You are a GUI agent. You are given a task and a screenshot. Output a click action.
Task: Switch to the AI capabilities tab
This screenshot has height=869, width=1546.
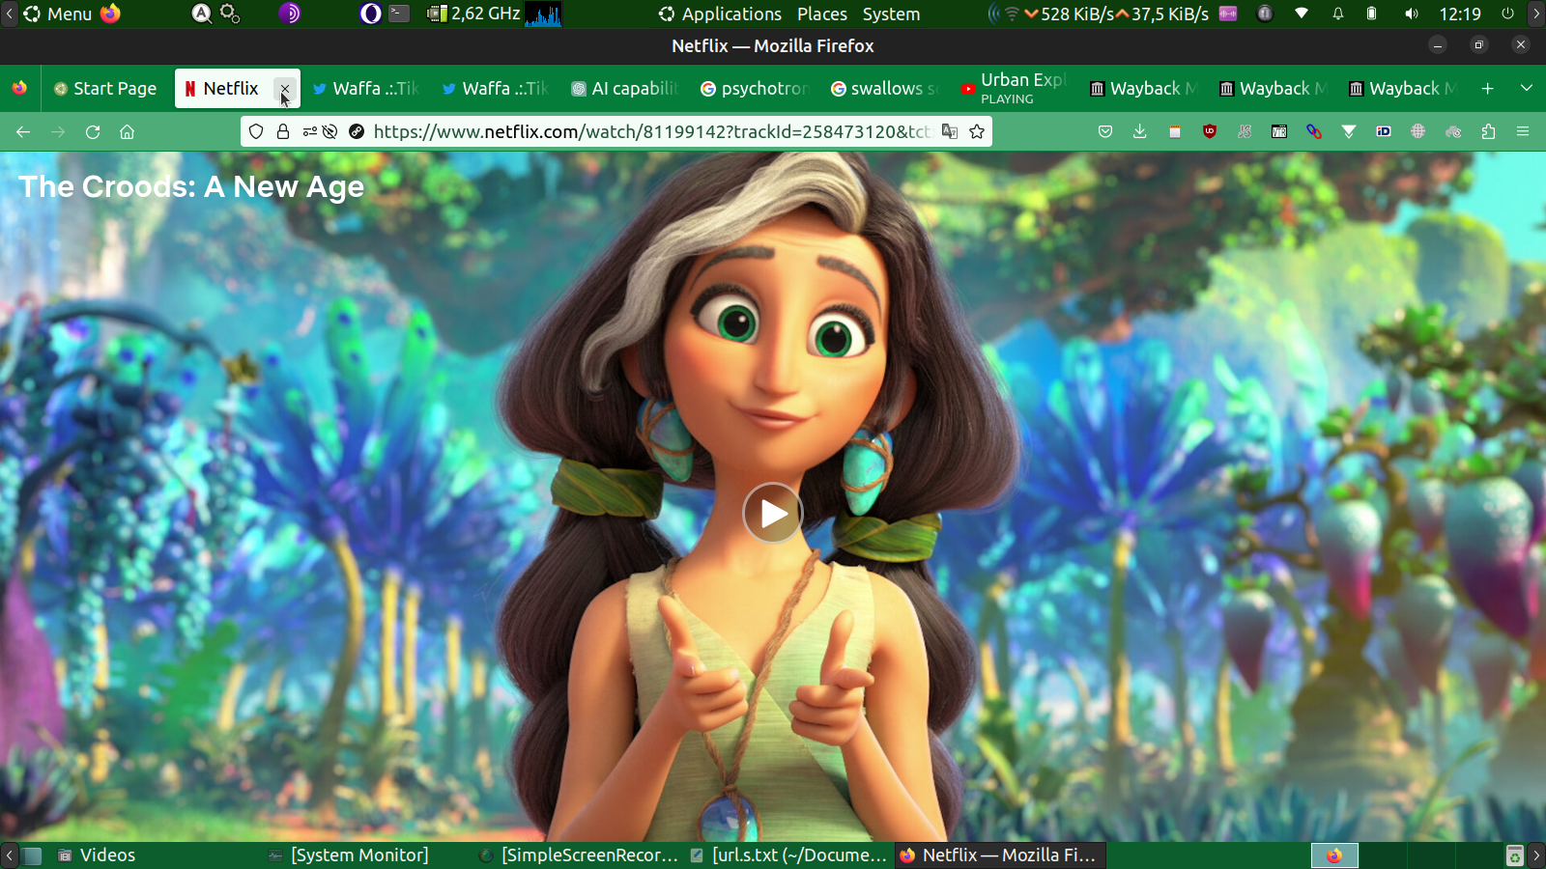tap(624, 88)
